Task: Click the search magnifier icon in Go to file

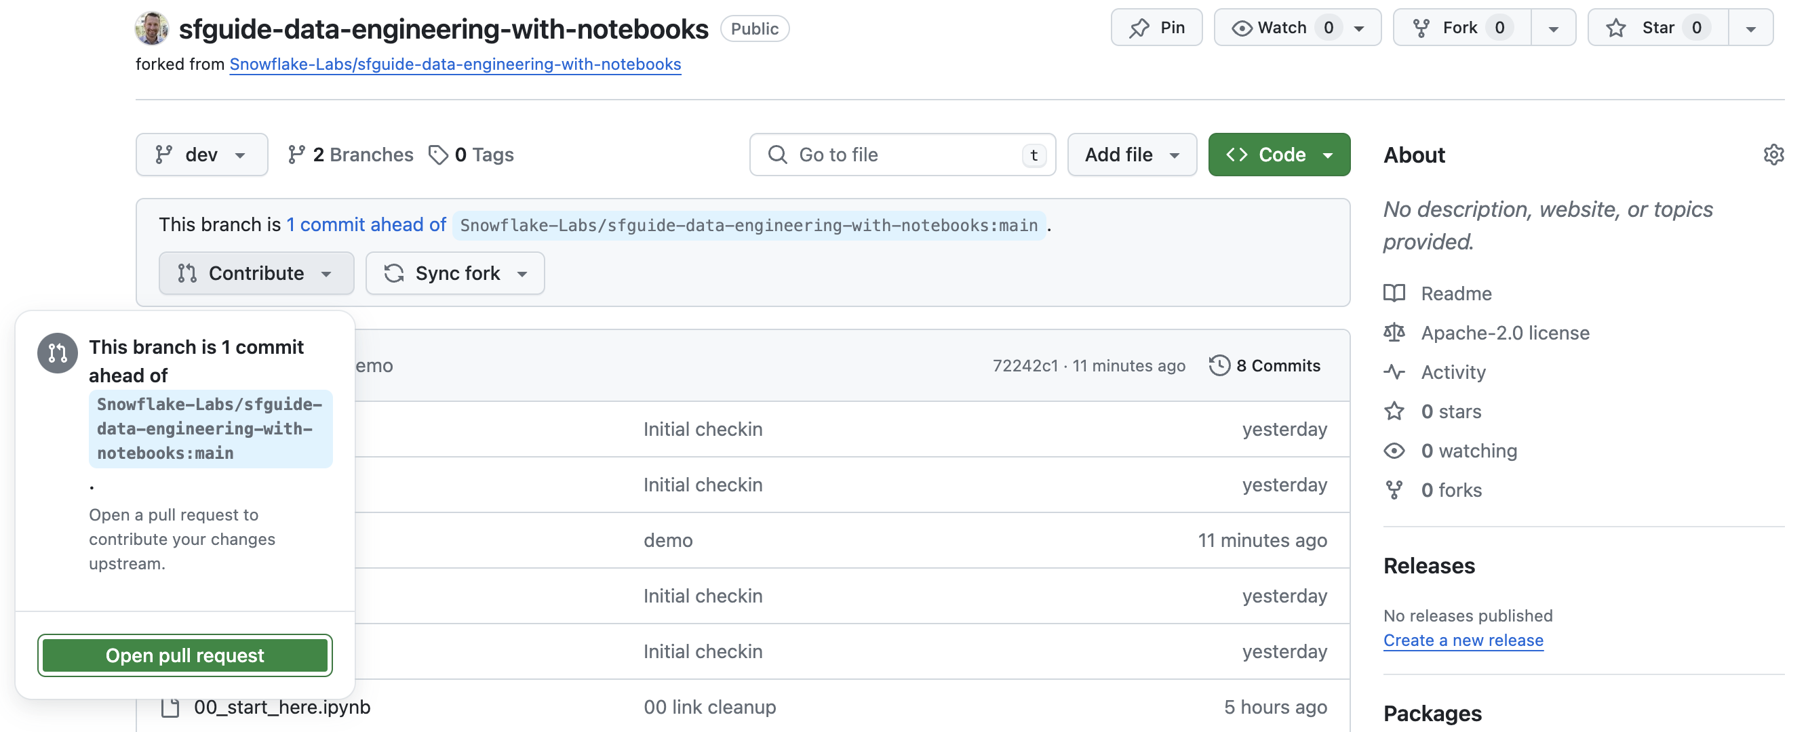Action: pyautogui.click(x=777, y=155)
